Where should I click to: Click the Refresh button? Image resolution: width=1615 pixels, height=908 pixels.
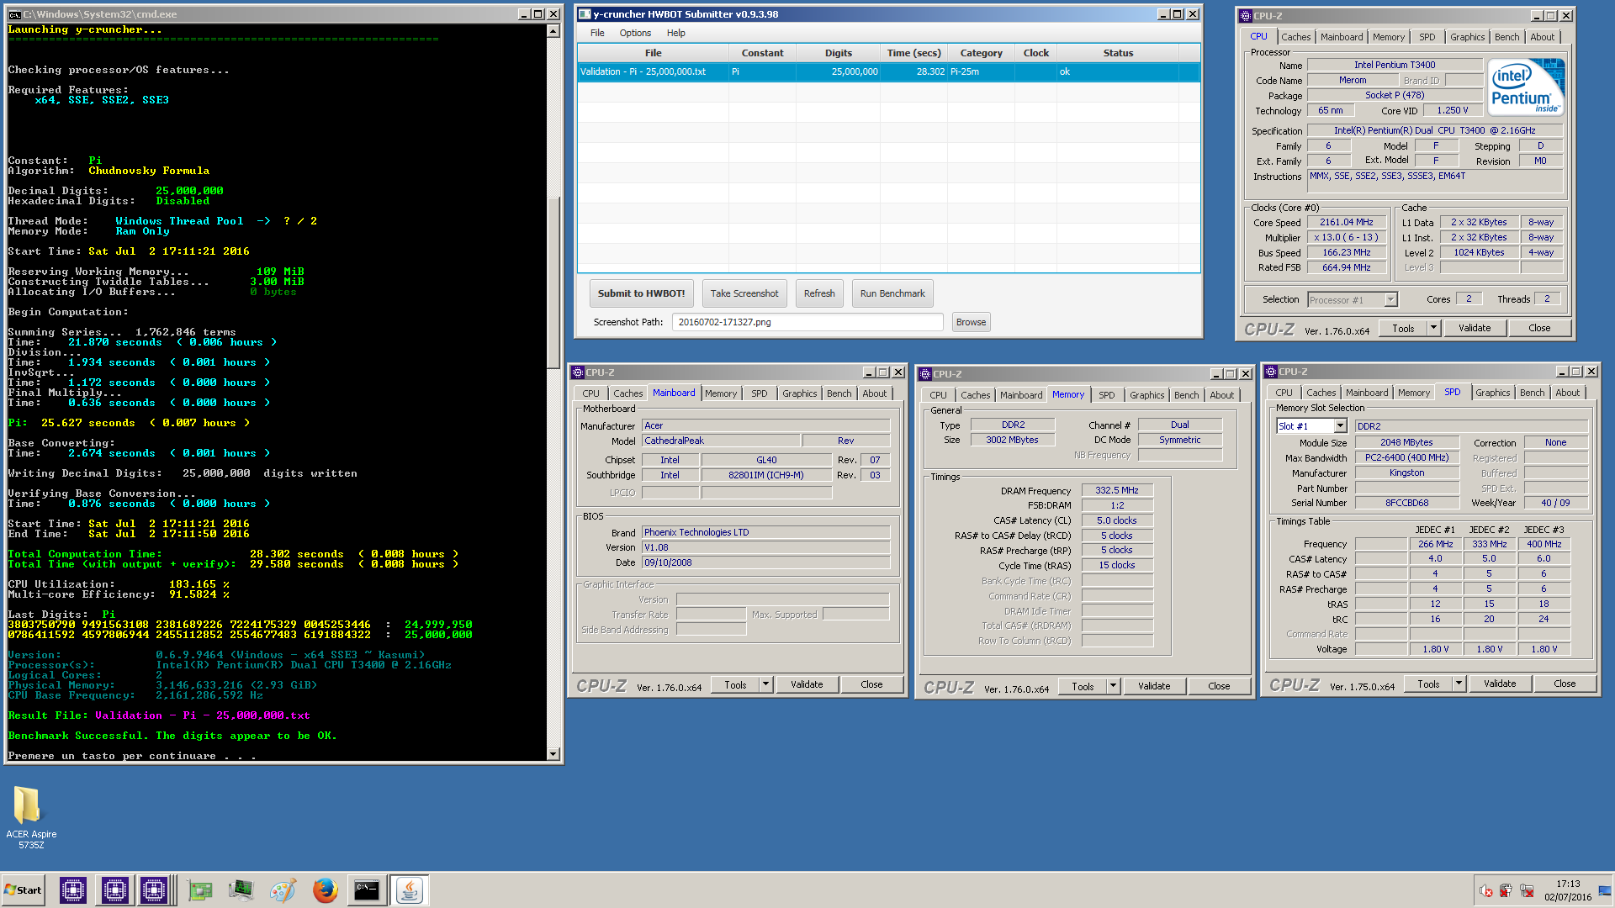pos(819,293)
